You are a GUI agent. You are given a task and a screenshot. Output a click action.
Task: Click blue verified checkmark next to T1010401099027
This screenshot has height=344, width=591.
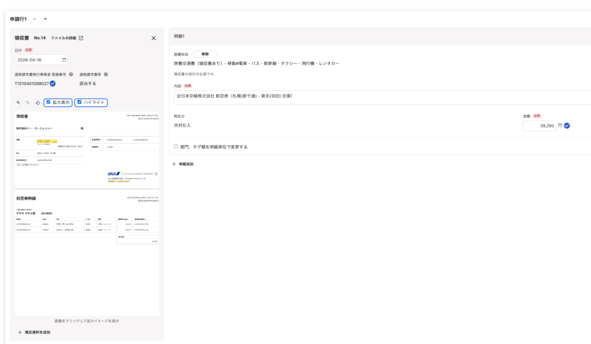click(x=53, y=84)
